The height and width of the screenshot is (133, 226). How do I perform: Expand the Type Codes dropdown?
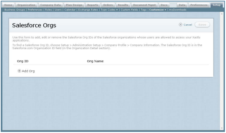109,10
